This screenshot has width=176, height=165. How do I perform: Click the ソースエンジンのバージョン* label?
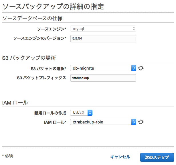pyautogui.click(x=40, y=38)
